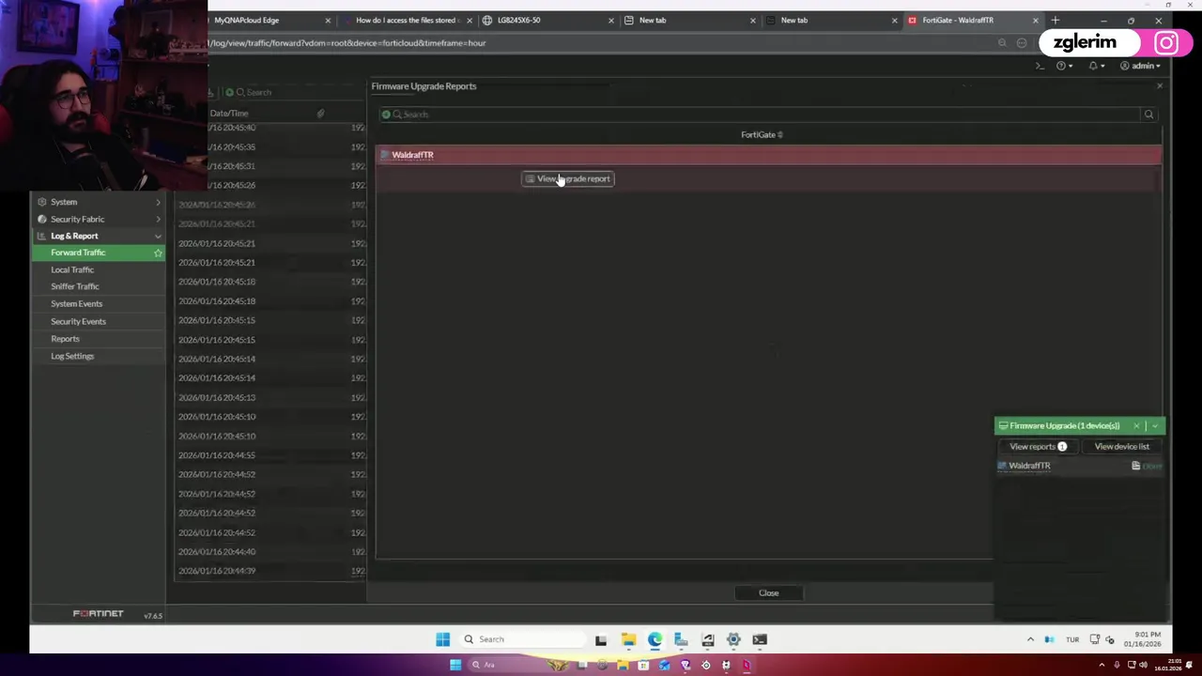This screenshot has height=676, width=1202.
Task: Click the Instagram icon beside zglerim
Action: tap(1166, 43)
